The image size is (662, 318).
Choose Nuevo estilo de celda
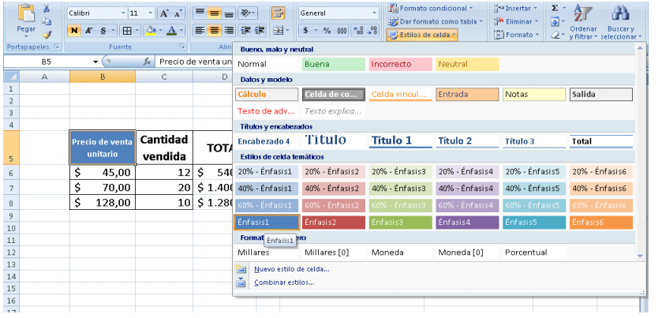(x=292, y=269)
